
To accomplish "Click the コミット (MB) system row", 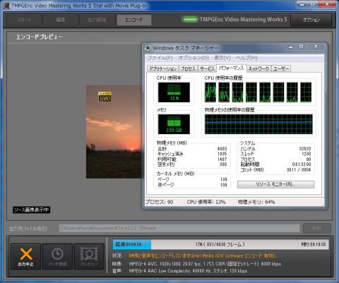I will coord(275,169).
